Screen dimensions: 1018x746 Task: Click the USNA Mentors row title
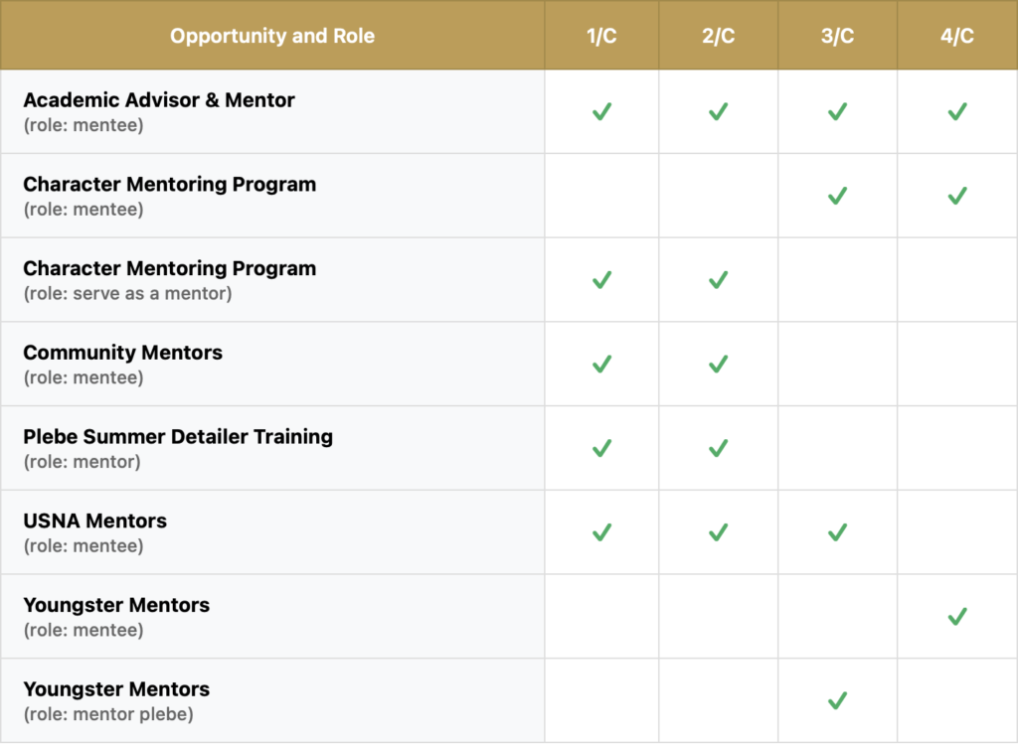(95, 522)
